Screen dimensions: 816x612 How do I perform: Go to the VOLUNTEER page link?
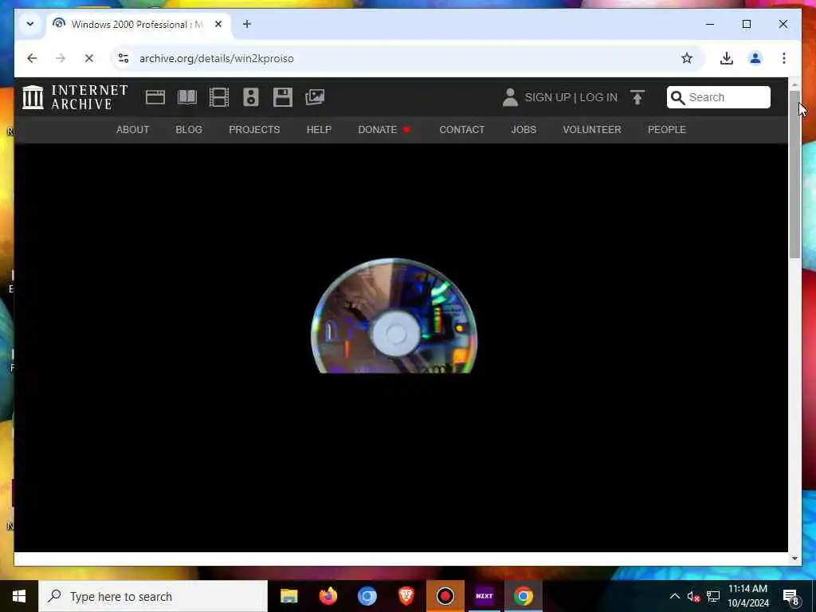[592, 130]
